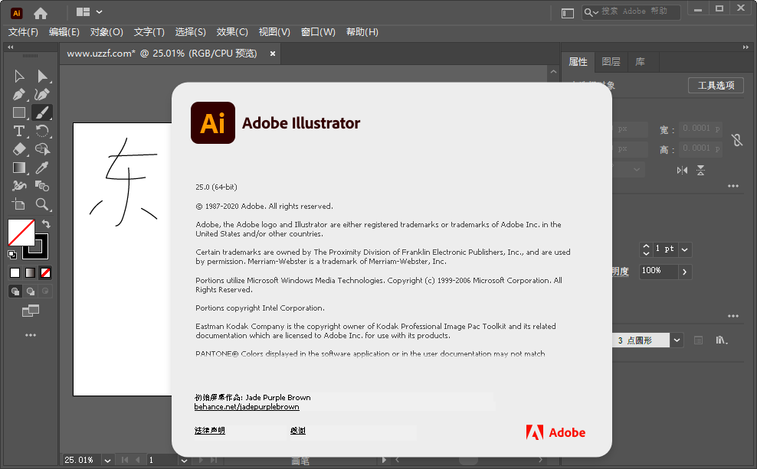The image size is (757, 469).
Task: Go to the Home screen
Action: [41, 13]
